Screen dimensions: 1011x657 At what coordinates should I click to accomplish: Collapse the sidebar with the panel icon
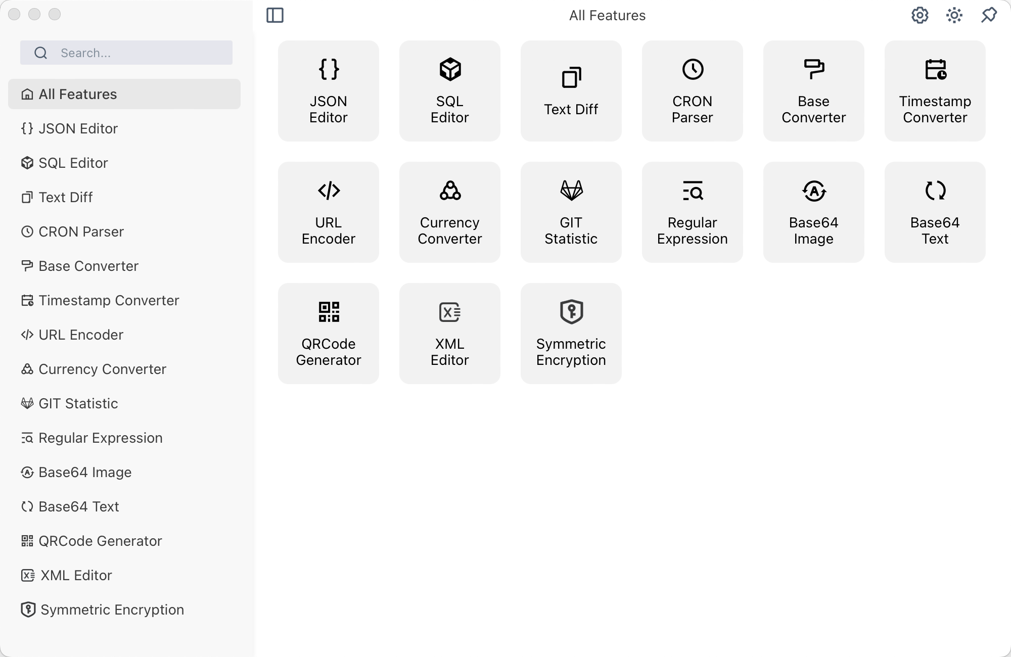[x=275, y=15]
